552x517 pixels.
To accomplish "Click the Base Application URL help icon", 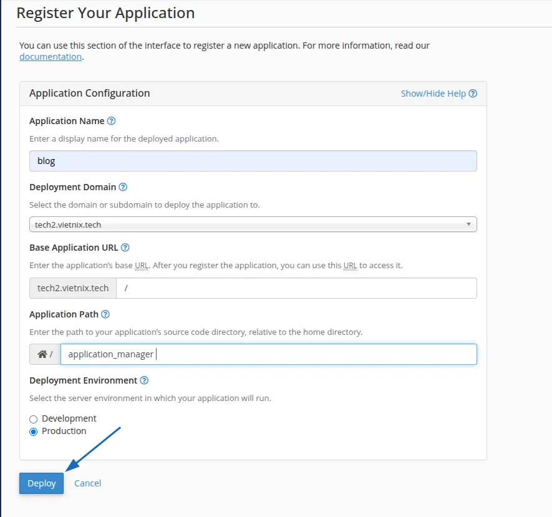I will pyautogui.click(x=125, y=248).
